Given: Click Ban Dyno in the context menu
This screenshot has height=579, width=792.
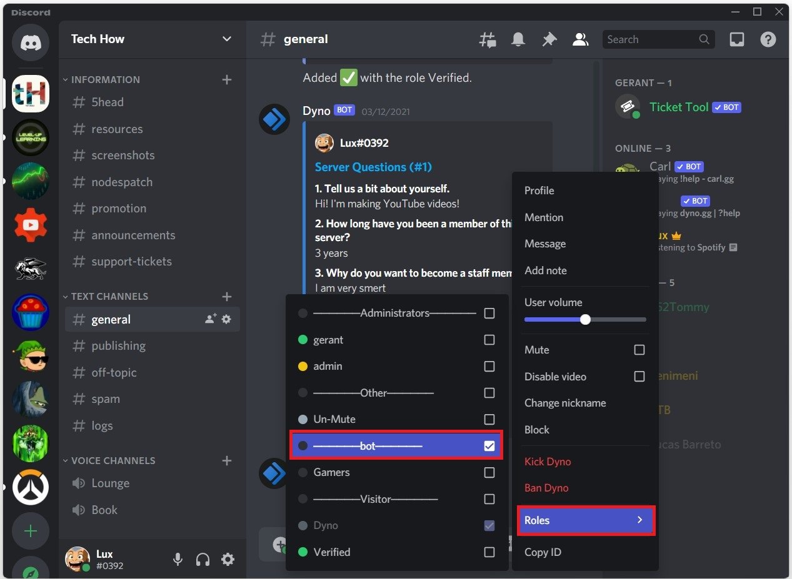Looking at the screenshot, I should click(546, 488).
